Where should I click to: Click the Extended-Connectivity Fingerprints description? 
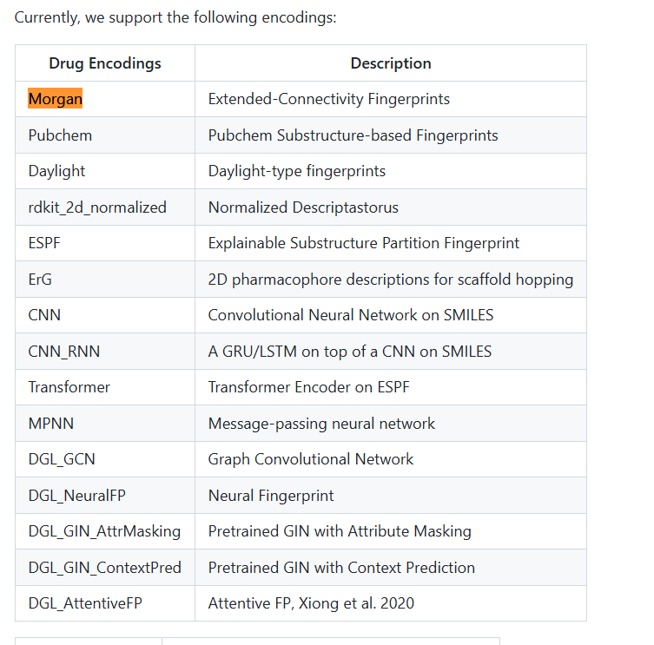[x=329, y=99]
